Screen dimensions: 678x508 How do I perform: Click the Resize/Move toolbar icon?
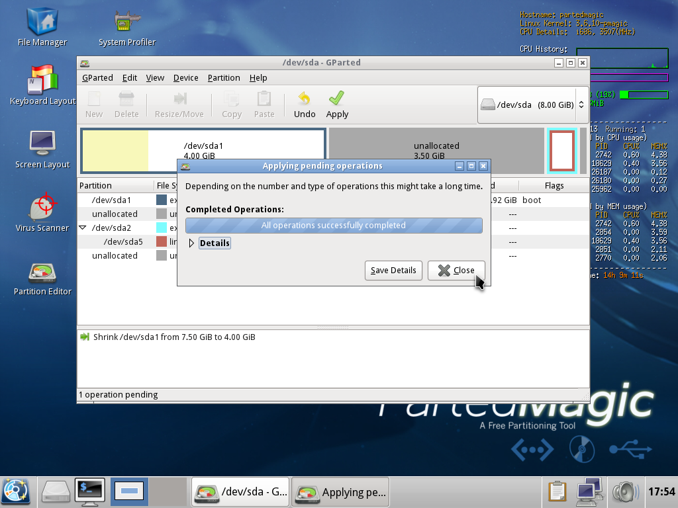(179, 105)
